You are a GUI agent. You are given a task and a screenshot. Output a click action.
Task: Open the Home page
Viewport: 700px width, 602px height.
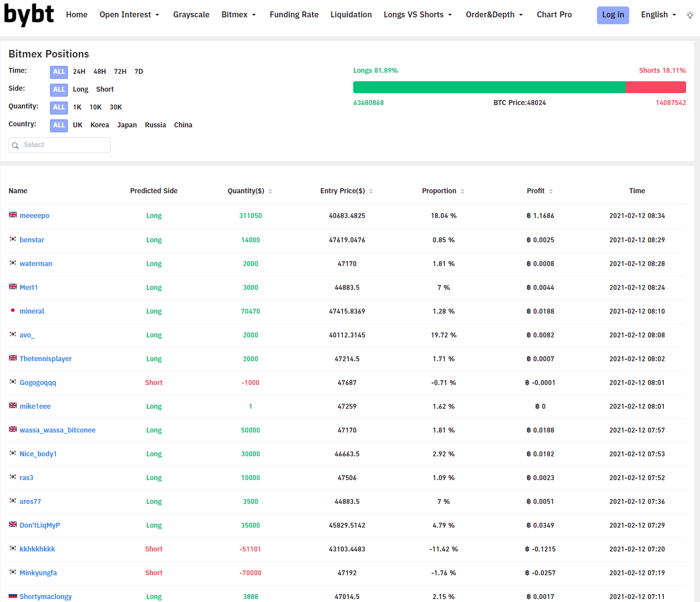click(77, 15)
